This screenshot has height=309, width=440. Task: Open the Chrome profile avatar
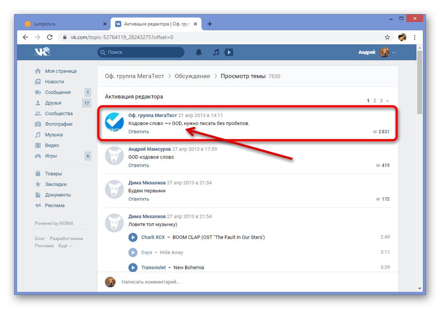click(x=403, y=37)
